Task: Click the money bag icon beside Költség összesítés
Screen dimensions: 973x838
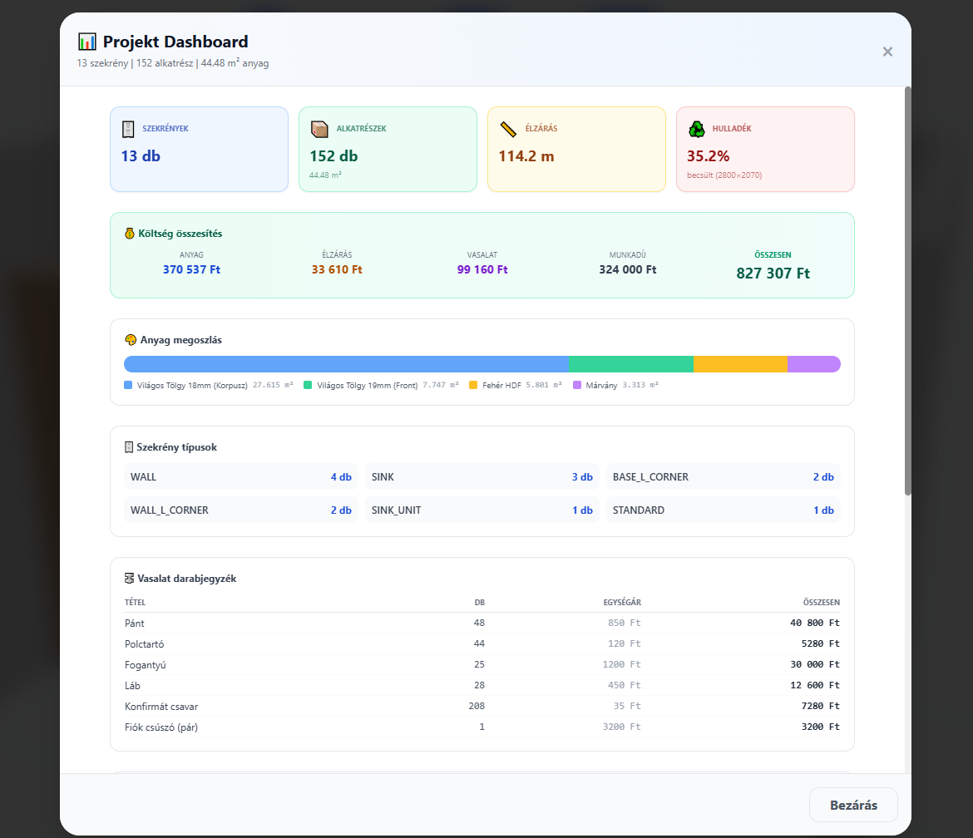Action: (x=129, y=234)
